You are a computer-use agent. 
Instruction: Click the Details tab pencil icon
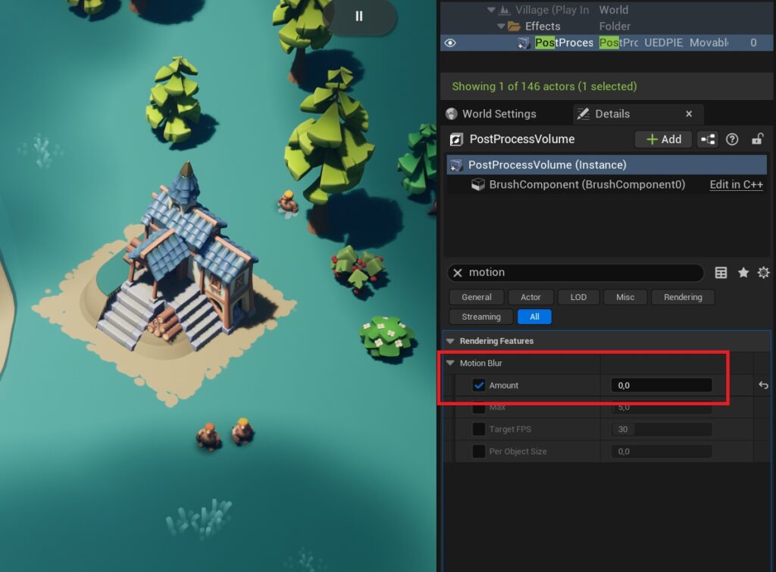point(584,114)
